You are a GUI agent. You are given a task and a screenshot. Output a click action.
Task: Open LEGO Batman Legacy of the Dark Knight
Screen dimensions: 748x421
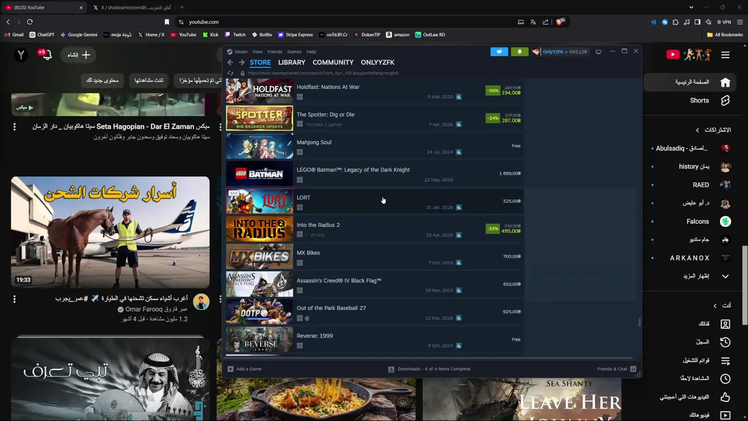point(373,174)
